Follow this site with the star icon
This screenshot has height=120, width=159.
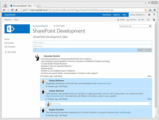click(128, 20)
